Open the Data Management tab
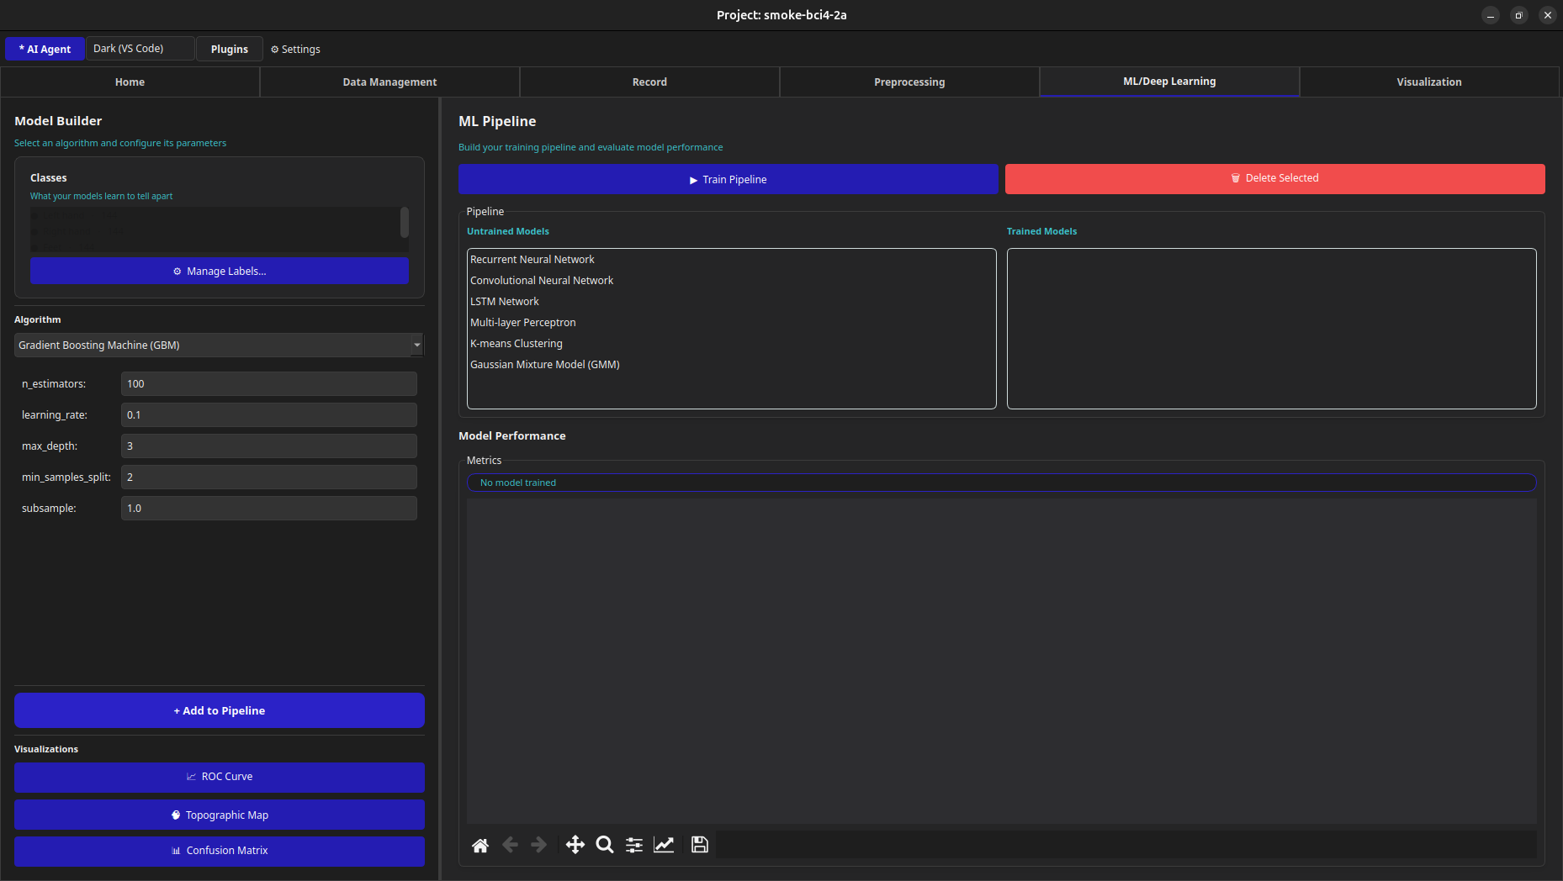 (x=389, y=82)
